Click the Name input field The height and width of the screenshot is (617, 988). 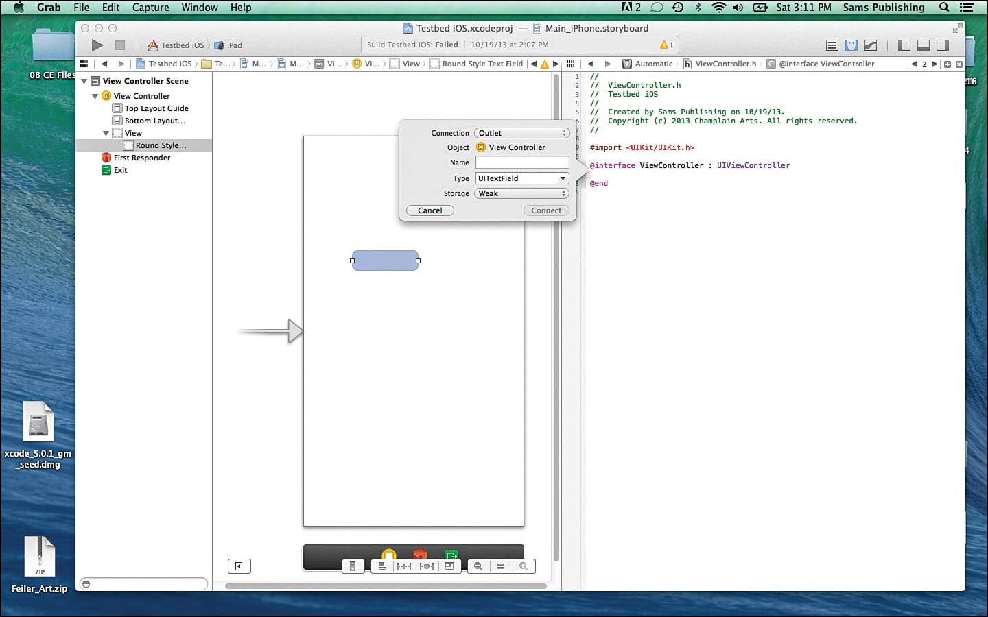[x=522, y=162]
